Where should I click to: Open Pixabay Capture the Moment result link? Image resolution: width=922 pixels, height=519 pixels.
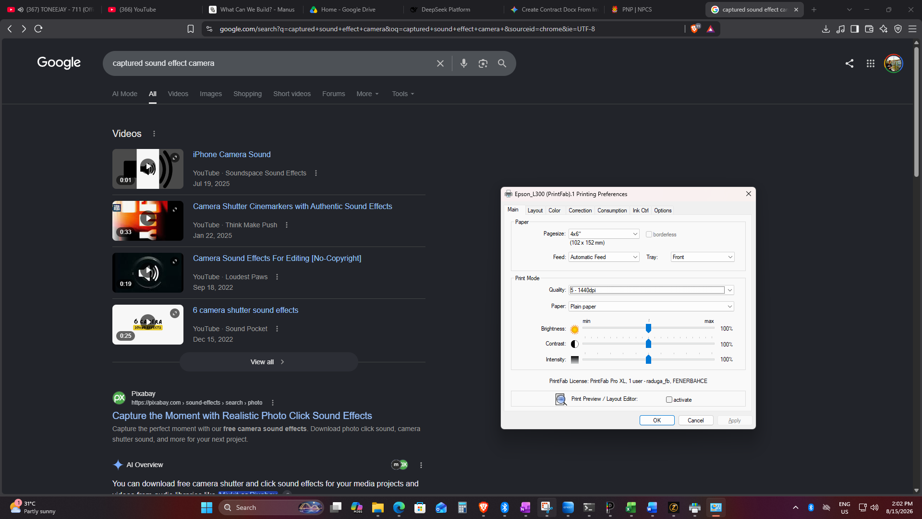[x=242, y=416]
